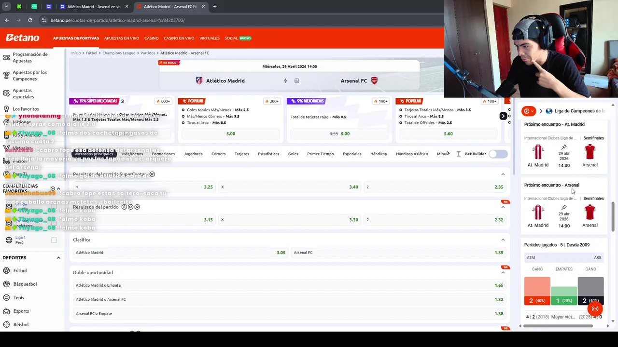
Task: Show more market tabs with arrow
Action: [x=448, y=154]
